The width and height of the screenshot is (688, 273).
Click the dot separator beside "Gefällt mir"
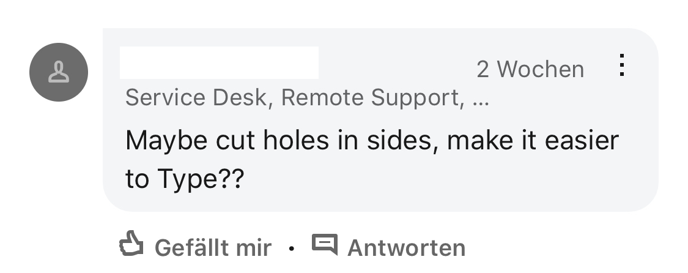pyautogui.click(x=292, y=249)
